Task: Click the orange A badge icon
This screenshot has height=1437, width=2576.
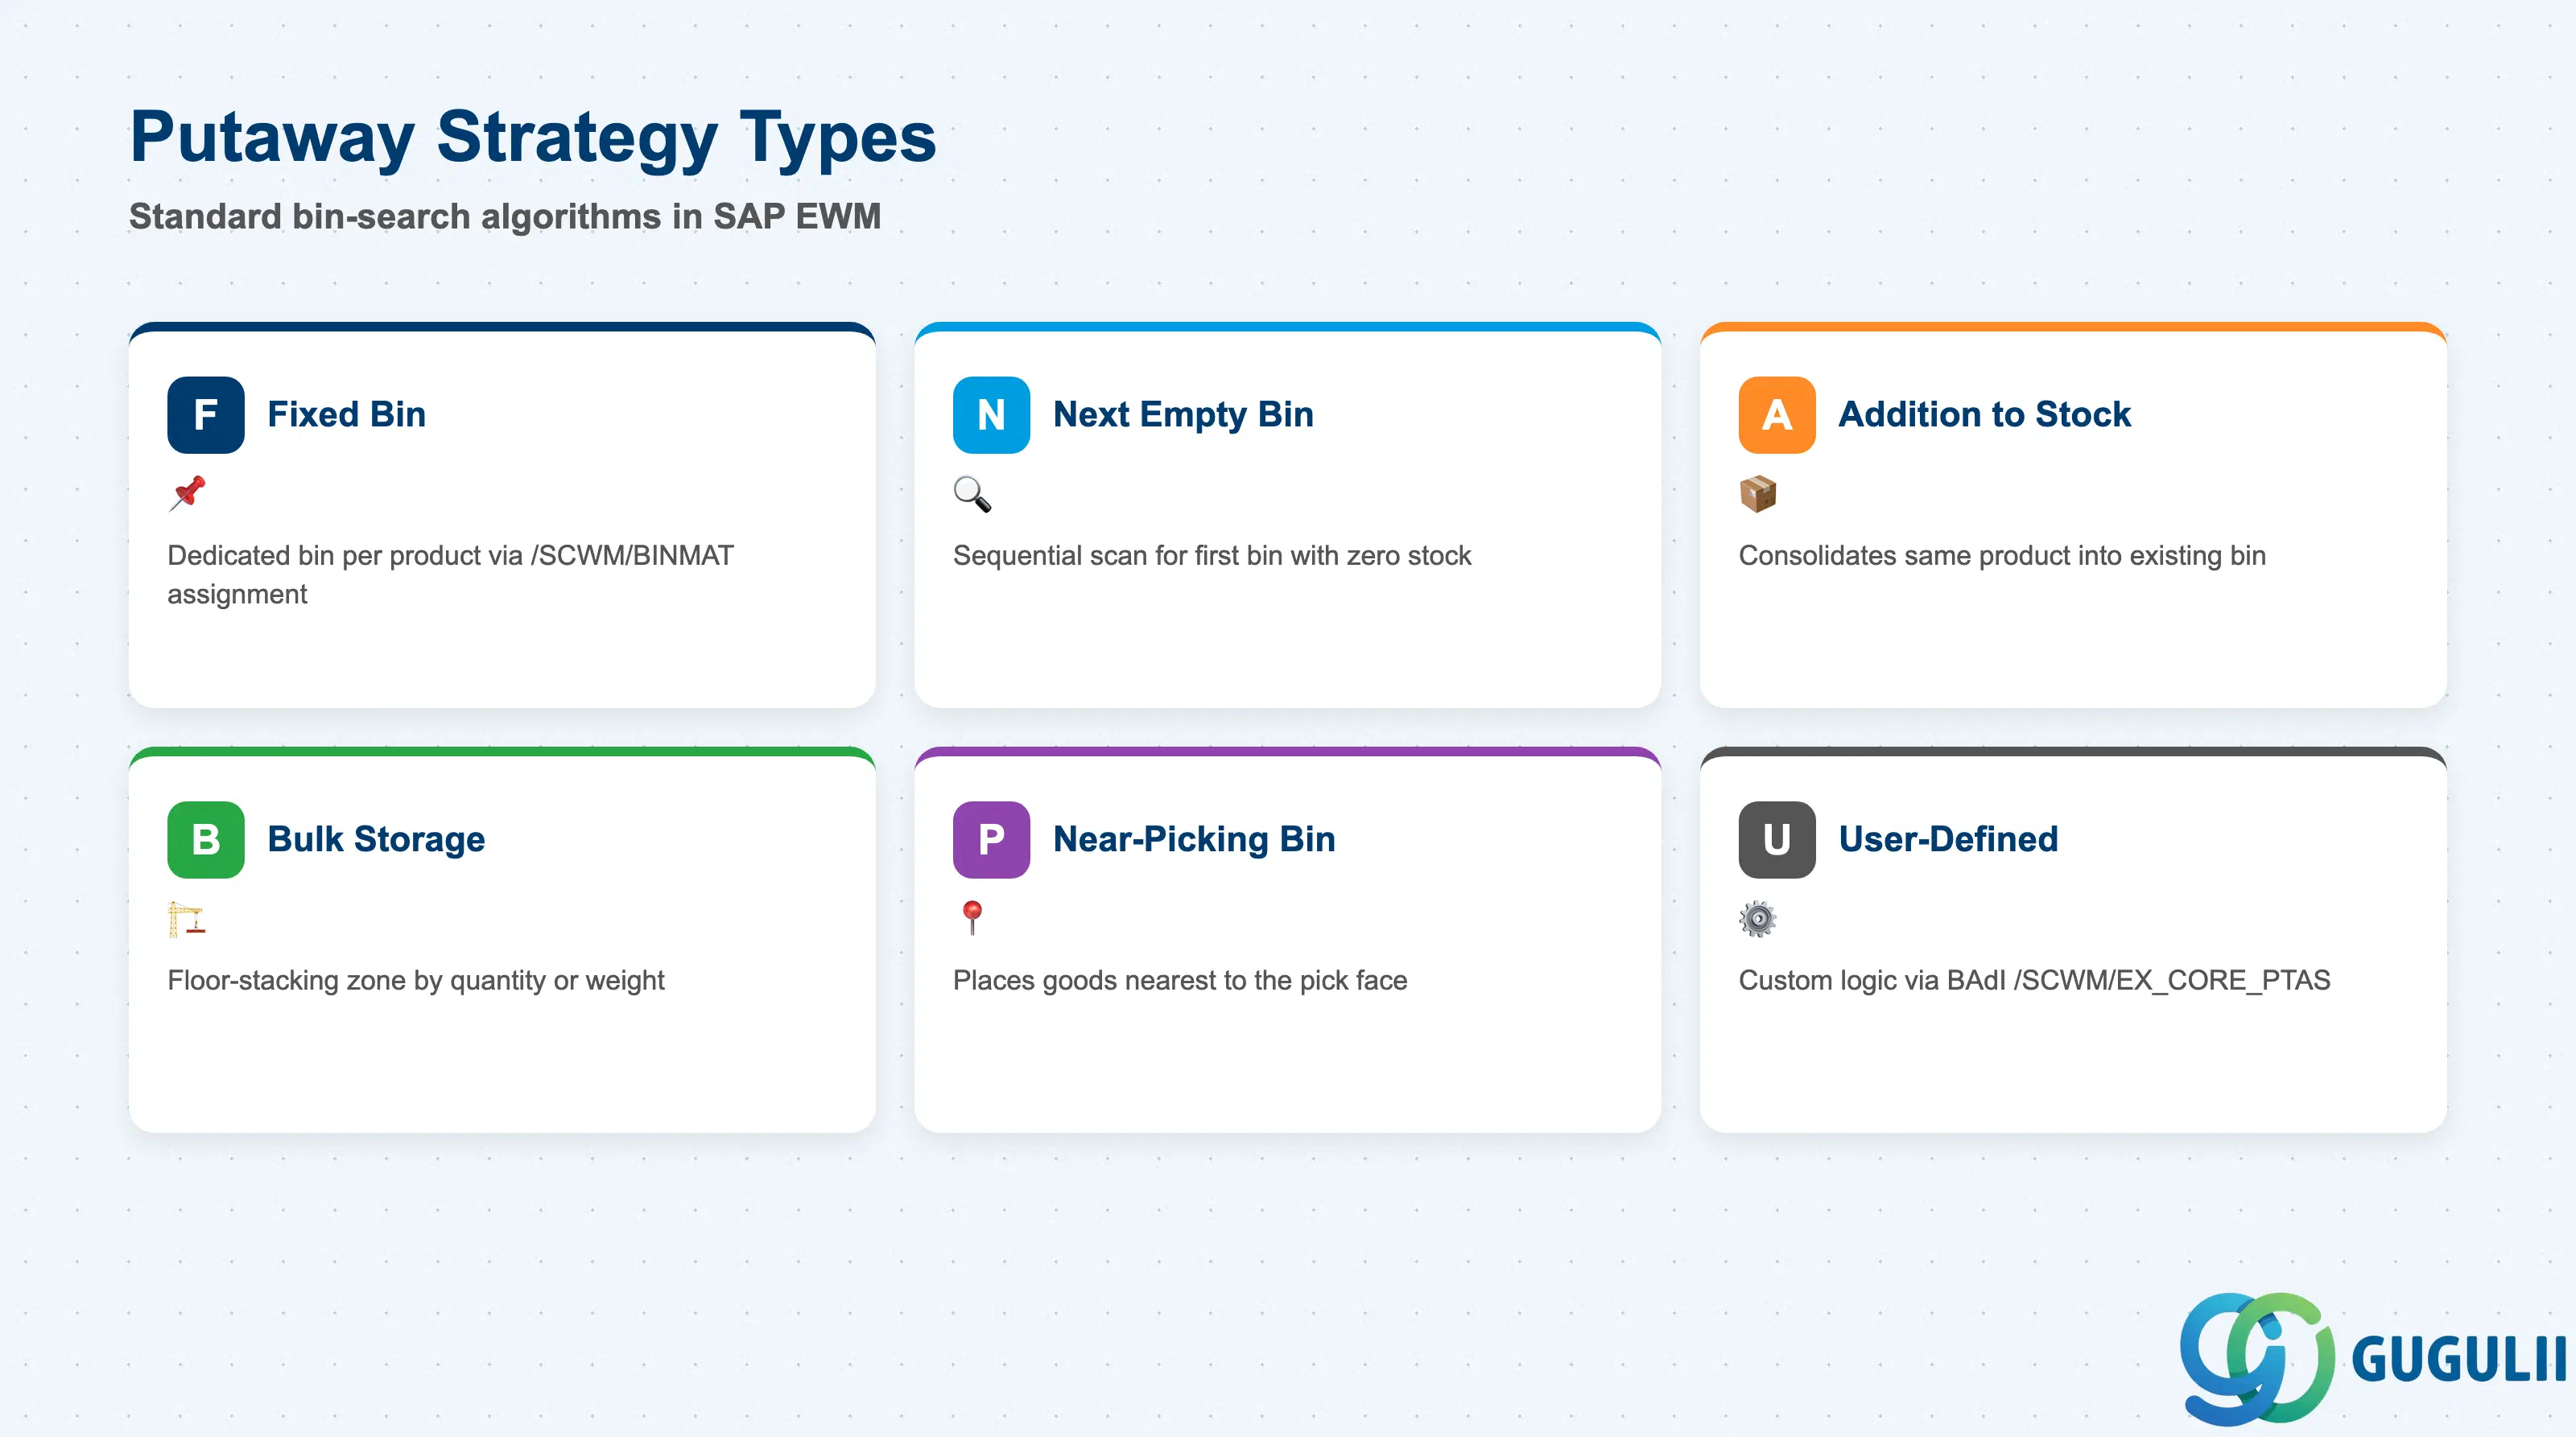Action: [1777, 414]
